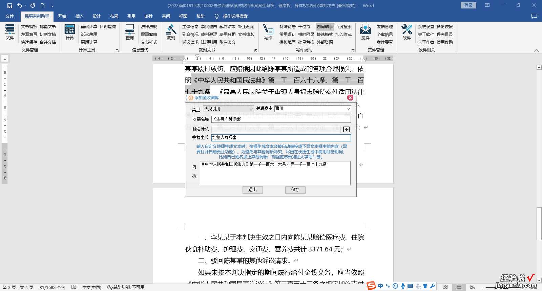Screen dimensions: 542x291
Task: Switch to the 引用 tab
Action: 131,16
